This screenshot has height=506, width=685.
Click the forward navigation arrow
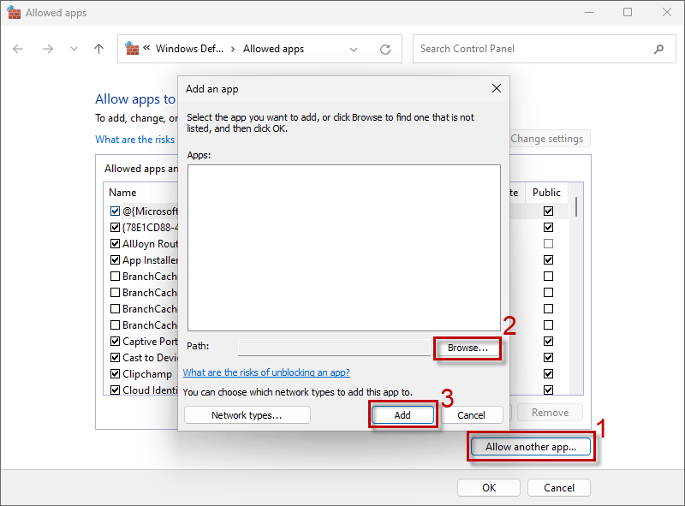48,49
